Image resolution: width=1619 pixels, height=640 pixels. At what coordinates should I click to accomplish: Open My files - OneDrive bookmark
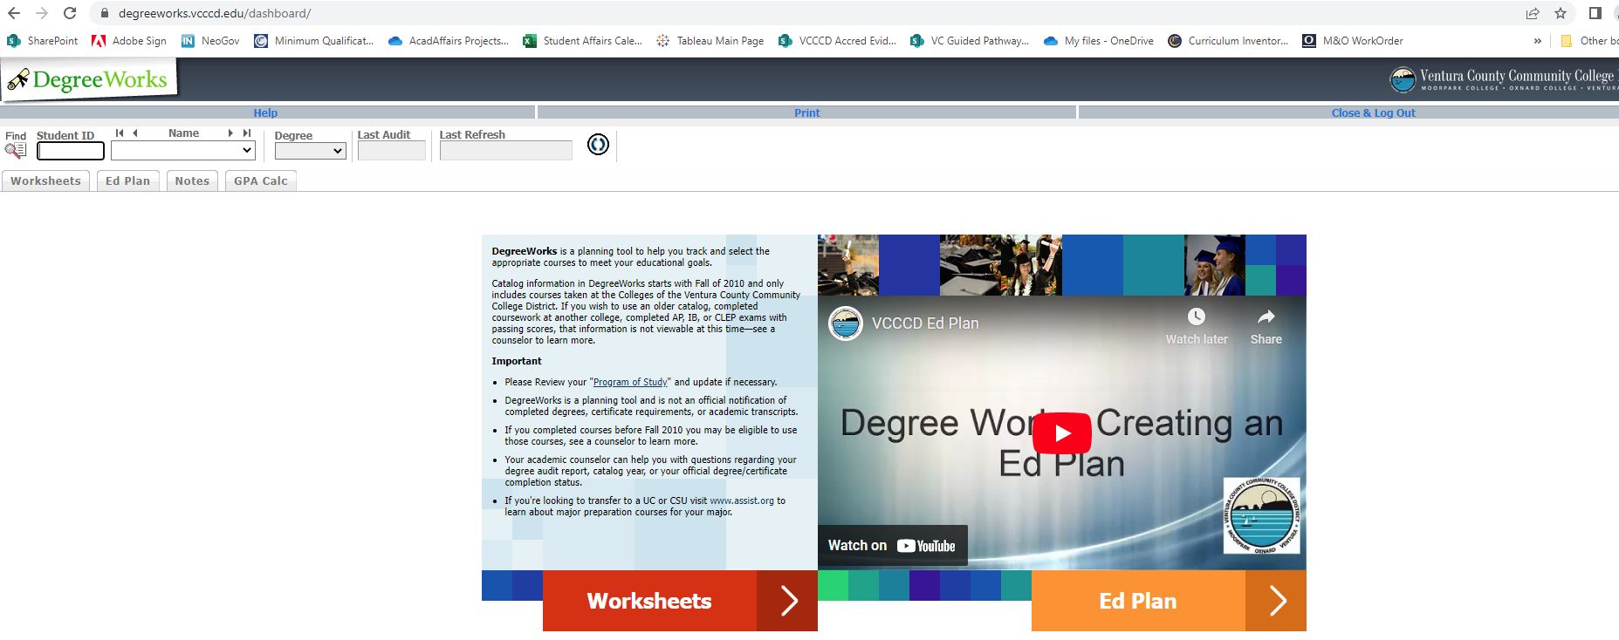(x=1099, y=41)
